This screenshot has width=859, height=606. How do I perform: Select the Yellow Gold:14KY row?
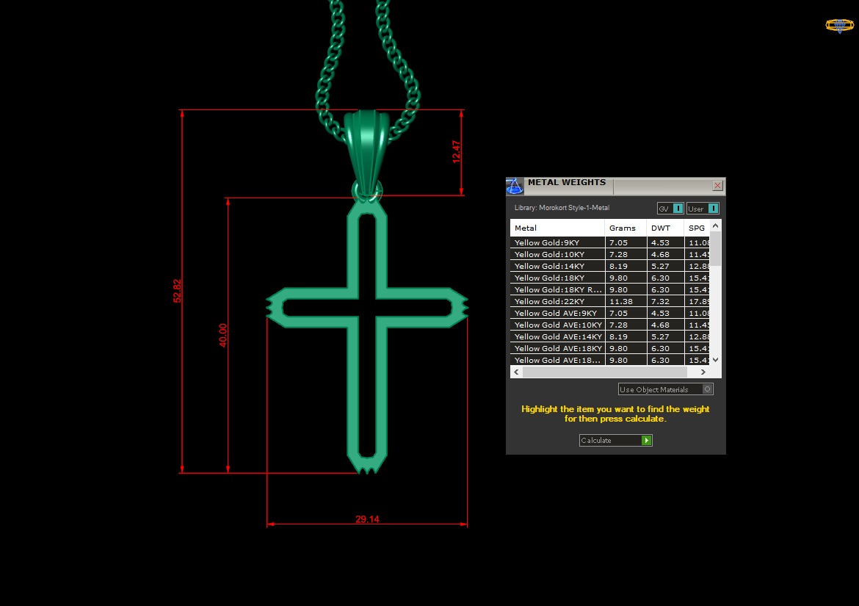pyautogui.click(x=609, y=266)
